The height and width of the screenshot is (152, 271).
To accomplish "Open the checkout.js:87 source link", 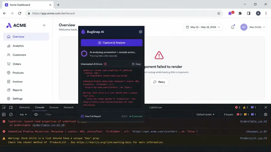I will (256, 131).
